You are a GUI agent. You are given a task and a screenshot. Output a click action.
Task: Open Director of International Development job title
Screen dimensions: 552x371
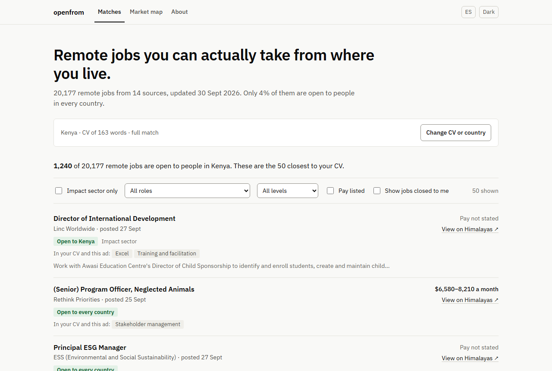point(114,218)
